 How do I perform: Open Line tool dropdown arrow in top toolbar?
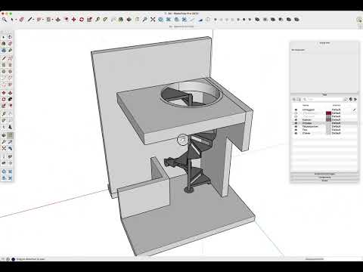pos(33,20)
